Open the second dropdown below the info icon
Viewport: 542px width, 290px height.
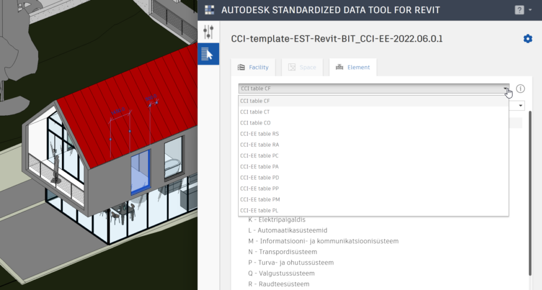click(520, 106)
